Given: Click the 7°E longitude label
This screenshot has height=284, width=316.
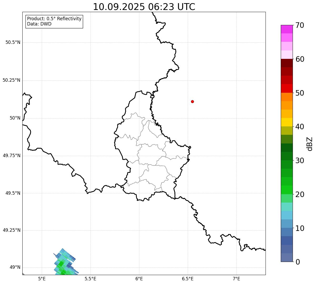Looking at the screenshot, I should [236, 278].
